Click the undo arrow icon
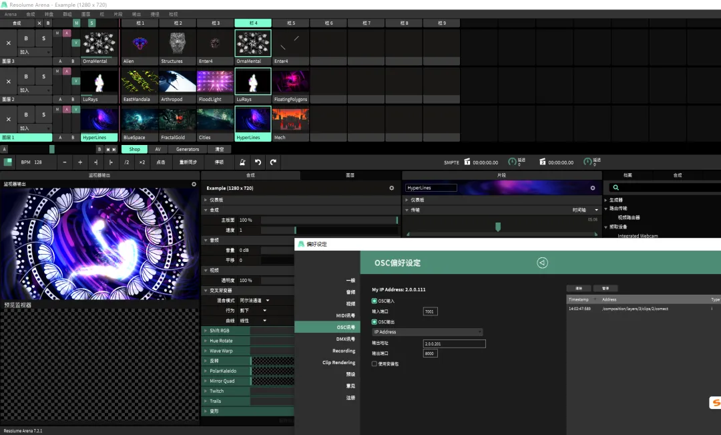The height and width of the screenshot is (435, 721). click(258, 162)
